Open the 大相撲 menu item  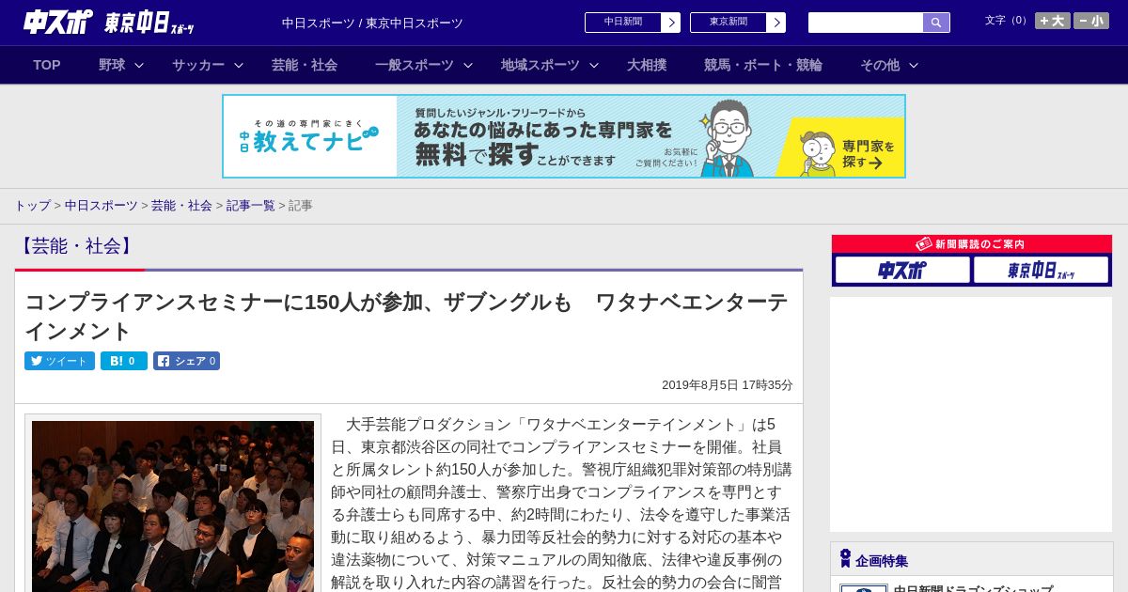647,65
